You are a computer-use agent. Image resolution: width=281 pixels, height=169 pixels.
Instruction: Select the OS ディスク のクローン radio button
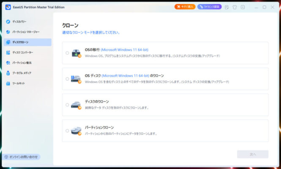coord(67,79)
